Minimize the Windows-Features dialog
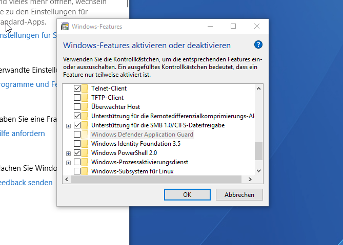The height and width of the screenshot is (245, 343). [x=210, y=27]
